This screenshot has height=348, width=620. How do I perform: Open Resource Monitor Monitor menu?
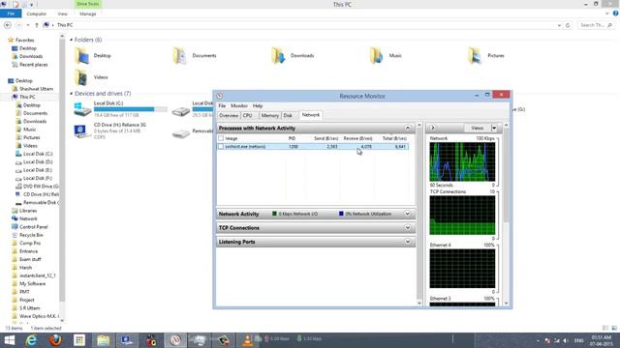239,106
